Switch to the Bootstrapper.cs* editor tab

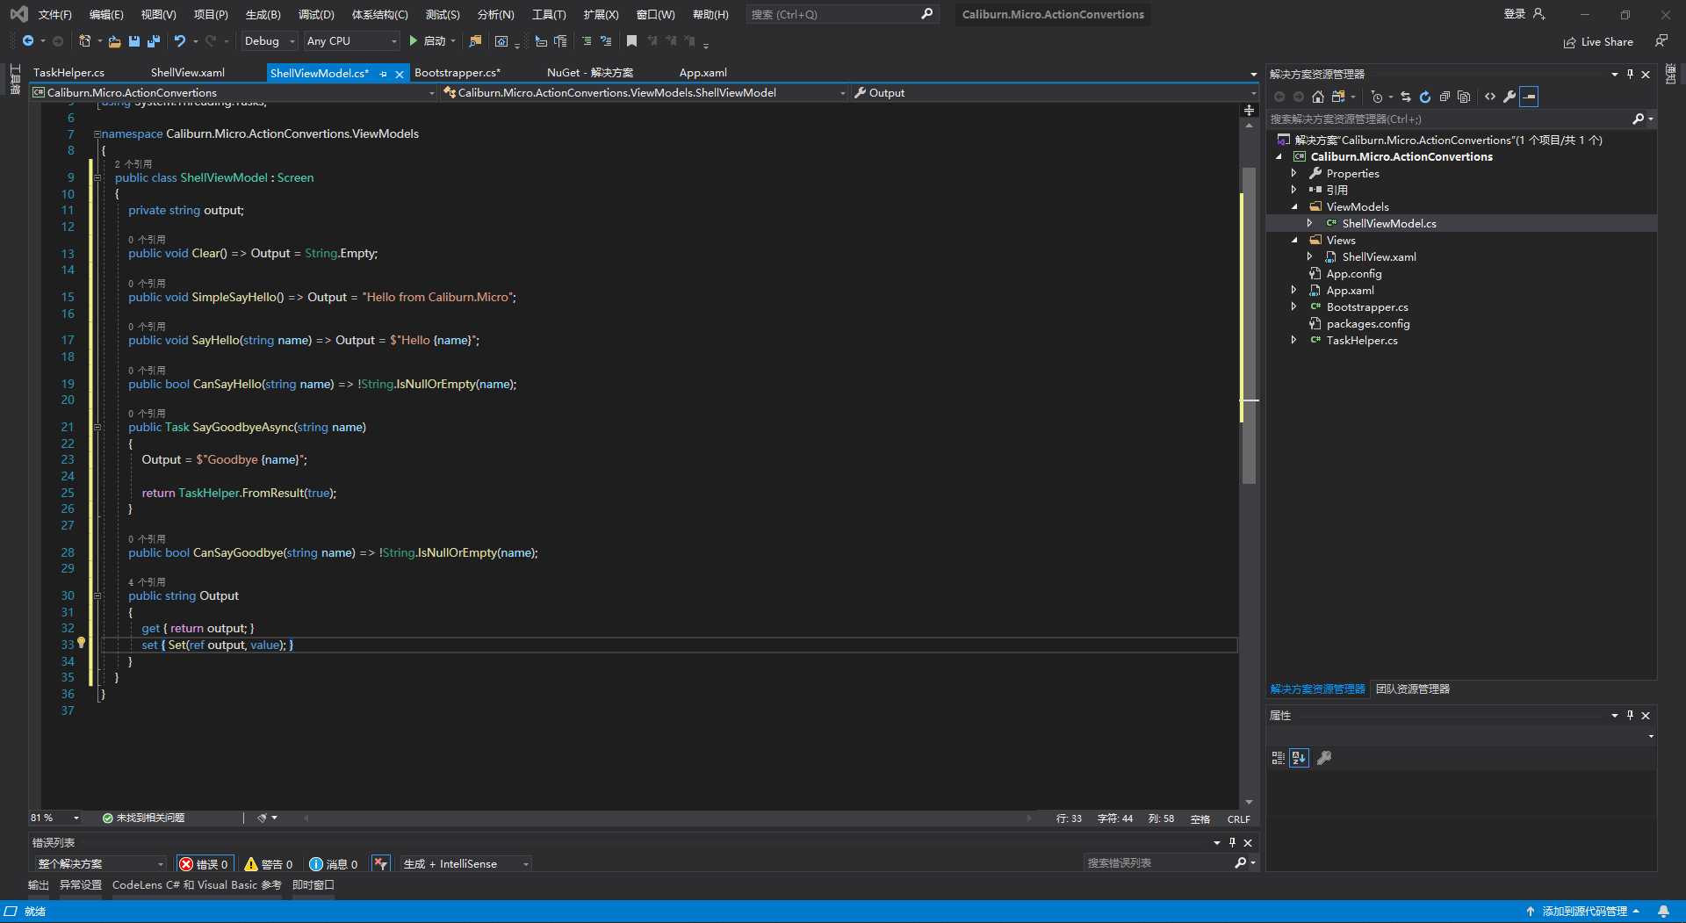tap(458, 73)
